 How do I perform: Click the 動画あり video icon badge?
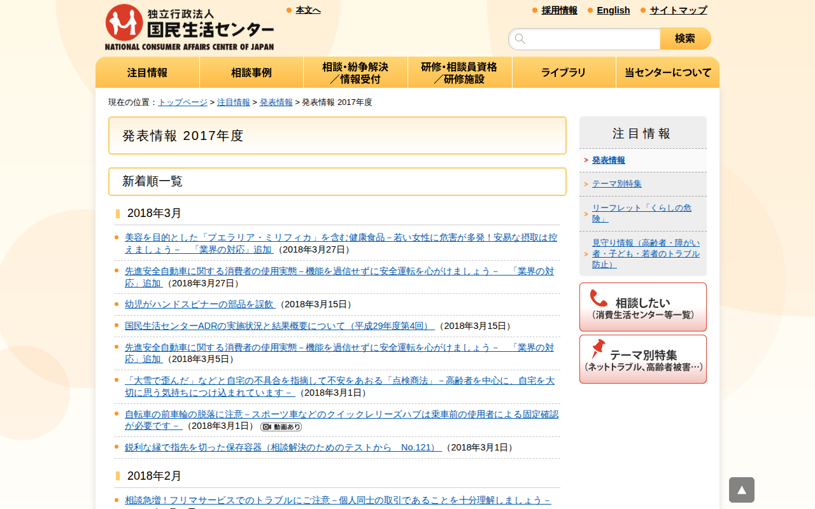[281, 427]
